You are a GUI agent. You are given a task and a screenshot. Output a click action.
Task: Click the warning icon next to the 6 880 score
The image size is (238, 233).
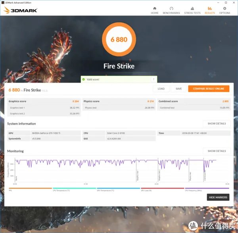pyautogui.click(x=21, y=91)
